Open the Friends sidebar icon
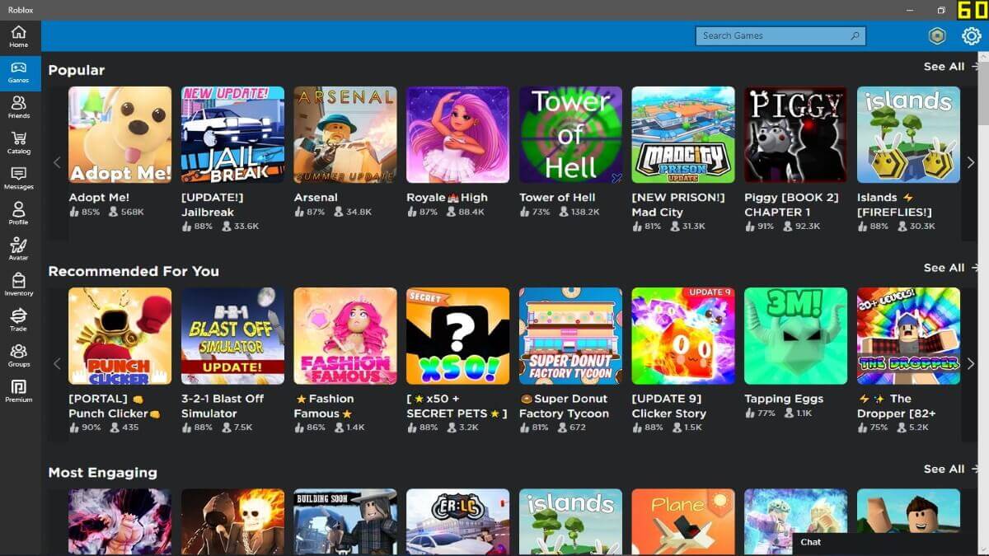Image resolution: width=989 pixels, height=556 pixels. [18, 108]
